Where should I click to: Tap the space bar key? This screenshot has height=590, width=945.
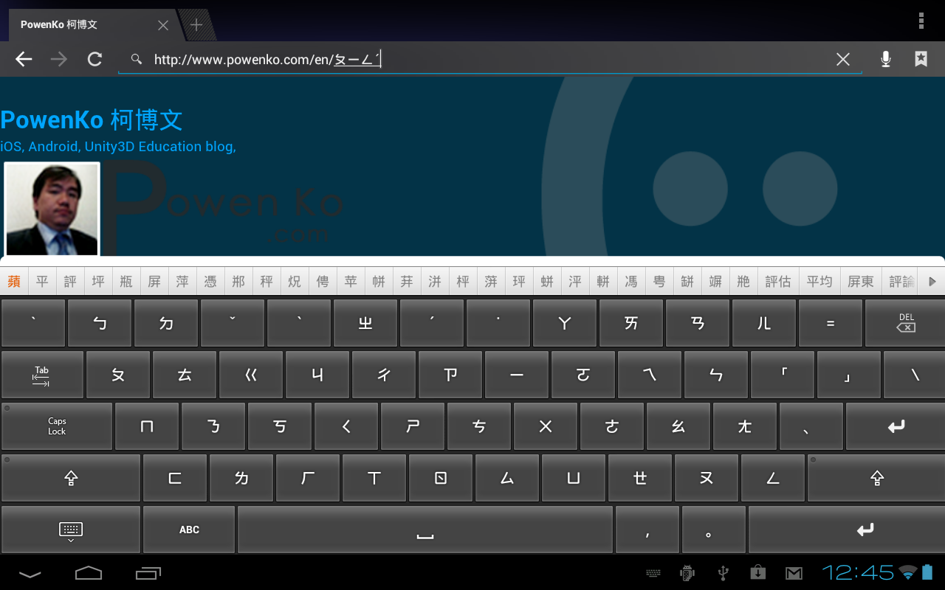[x=425, y=530]
